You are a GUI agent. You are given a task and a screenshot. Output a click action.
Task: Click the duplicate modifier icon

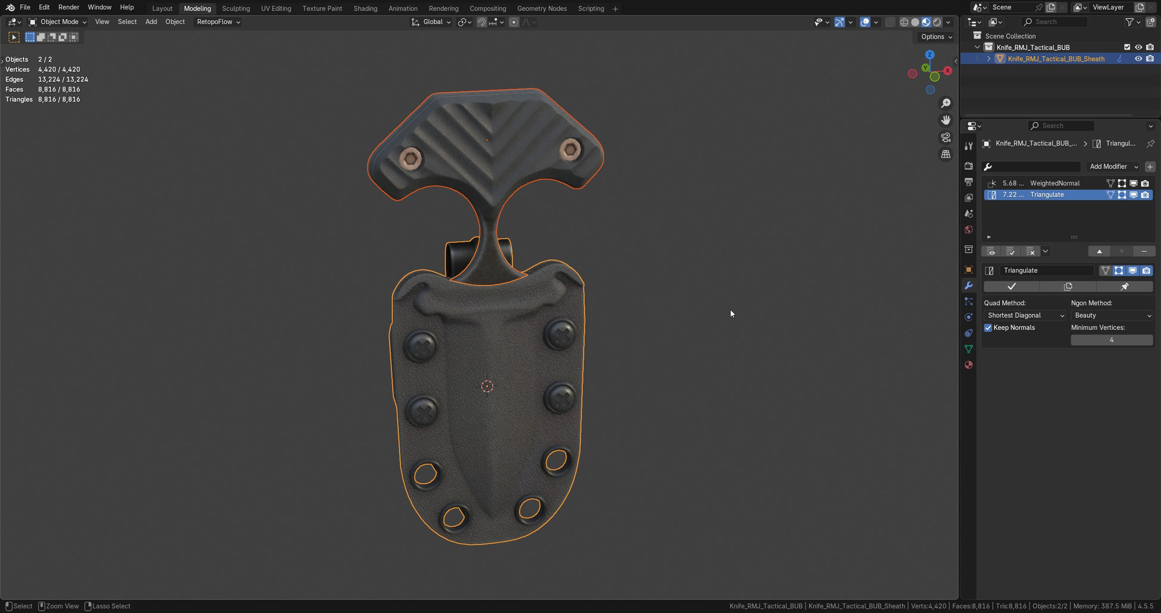[x=1067, y=287]
